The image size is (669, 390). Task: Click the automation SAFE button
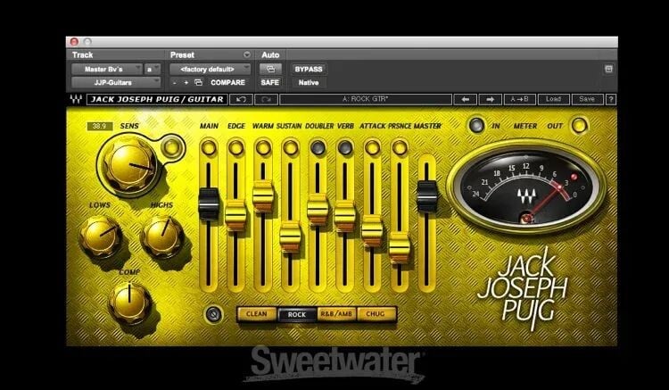270,82
